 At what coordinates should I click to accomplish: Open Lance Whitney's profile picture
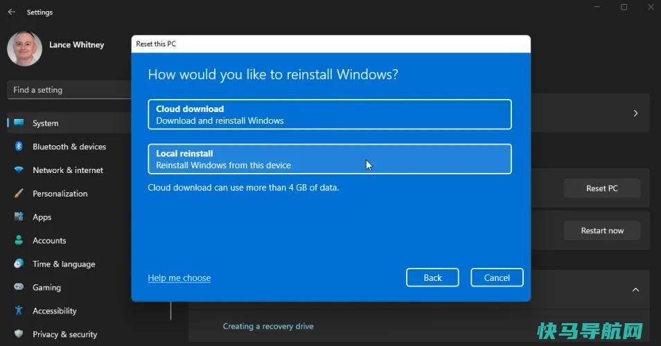[24, 48]
